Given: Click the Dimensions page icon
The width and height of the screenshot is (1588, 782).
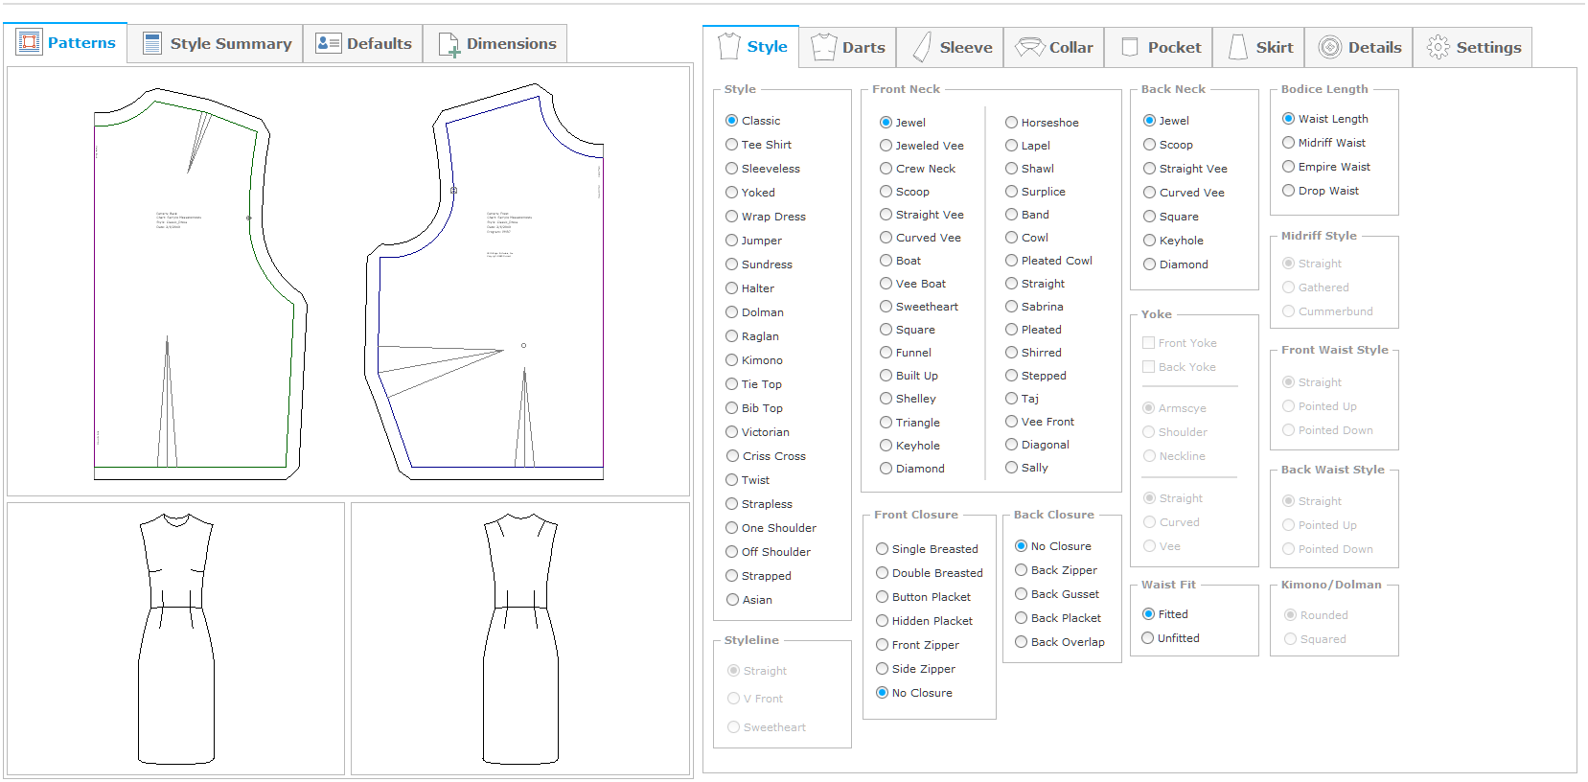Looking at the screenshot, I should [448, 44].
